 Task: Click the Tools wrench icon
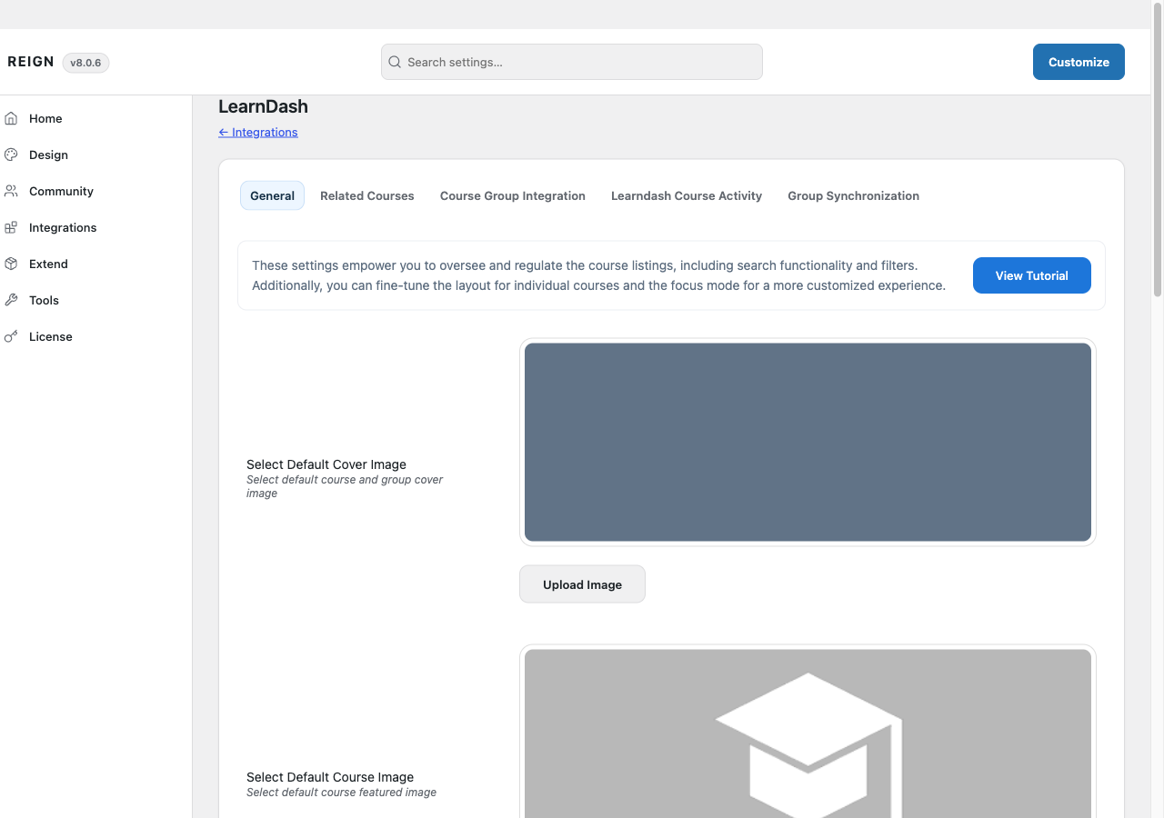click(x=11, y=300)
